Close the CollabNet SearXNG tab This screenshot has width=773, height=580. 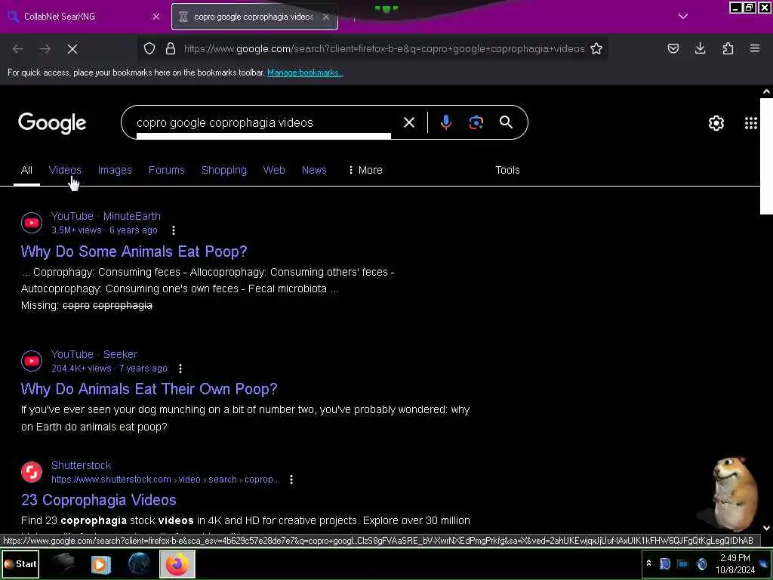[x=156, y=17]
